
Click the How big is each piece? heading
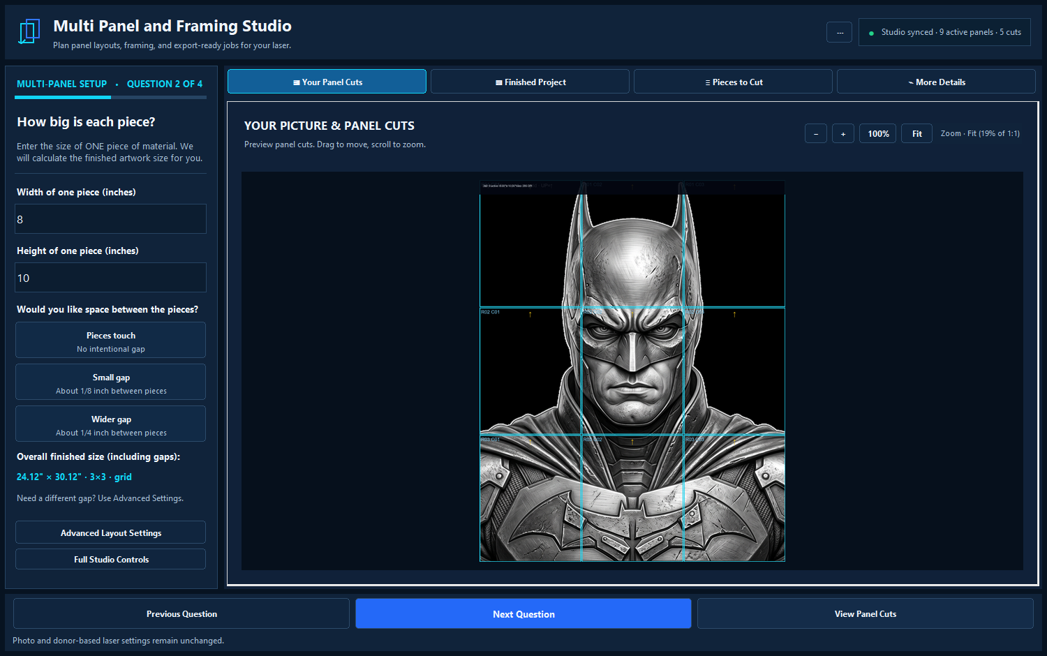(x=86, y=122)
